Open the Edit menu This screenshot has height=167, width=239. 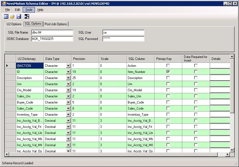click(x=17, y=10)
